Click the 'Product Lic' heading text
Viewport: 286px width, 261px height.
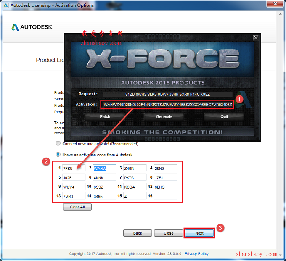click(x=50, y=60)
